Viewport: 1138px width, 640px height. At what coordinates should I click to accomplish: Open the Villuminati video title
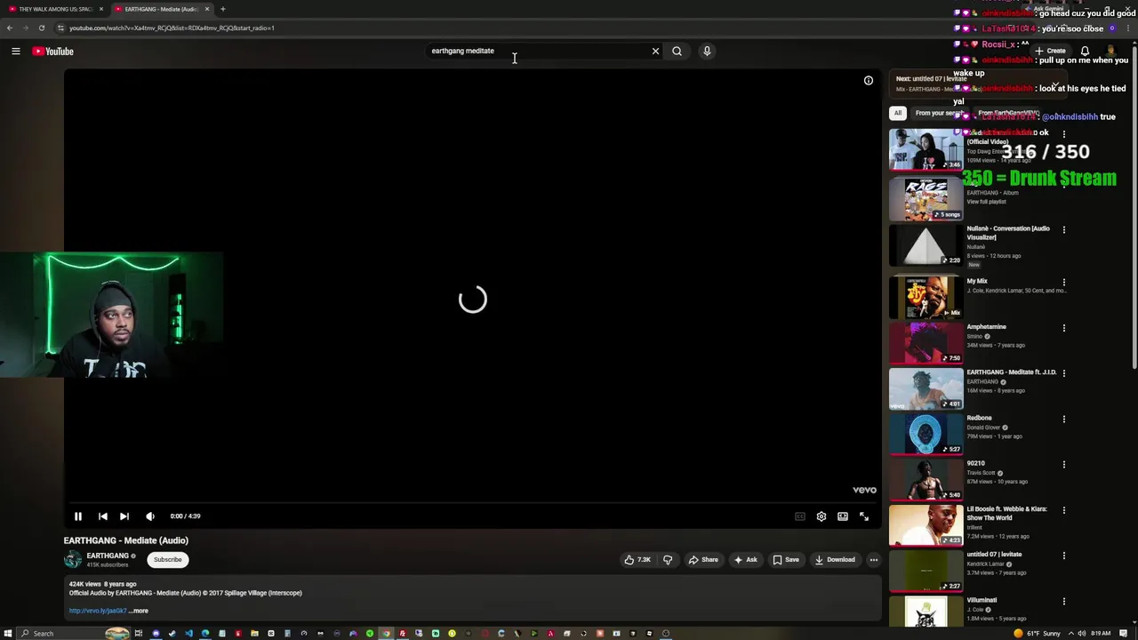982,600
